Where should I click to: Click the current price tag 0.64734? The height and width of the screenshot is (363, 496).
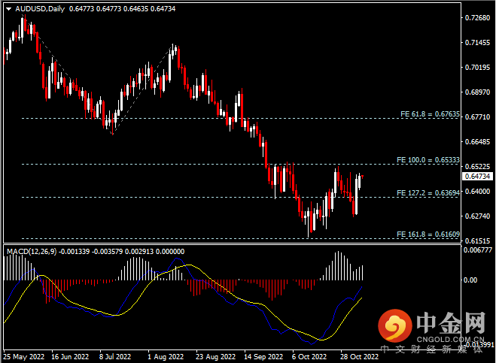tap(477, 177)
